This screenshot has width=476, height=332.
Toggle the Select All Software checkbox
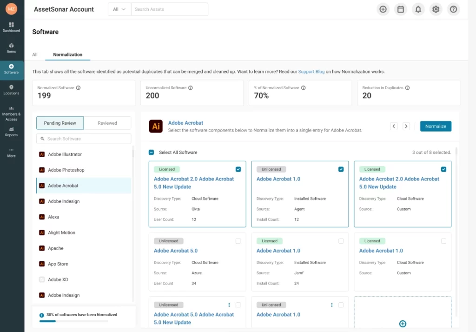pyautogui.click(x=151, y=153)
